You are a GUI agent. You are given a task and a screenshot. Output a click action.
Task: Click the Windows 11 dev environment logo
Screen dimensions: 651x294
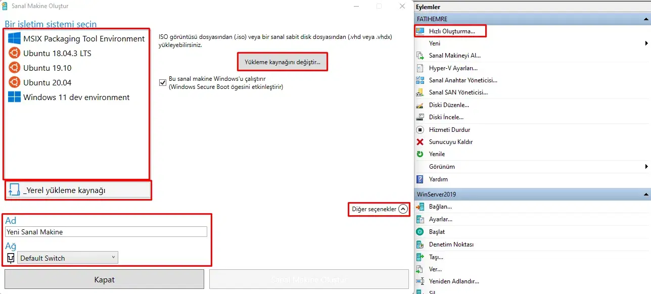coord(14,97)
